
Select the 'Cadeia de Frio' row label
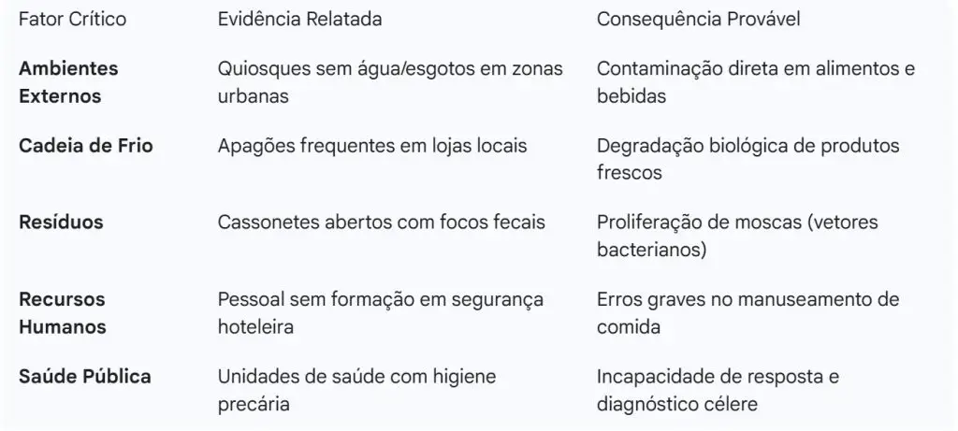[86, 146]
